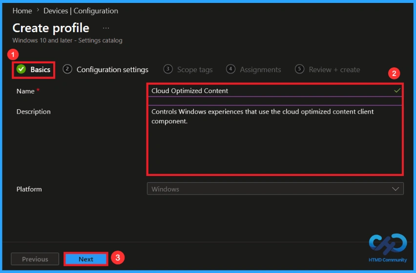Go to Home breadcrumb

pyautogui.click(x=22, y=11)
